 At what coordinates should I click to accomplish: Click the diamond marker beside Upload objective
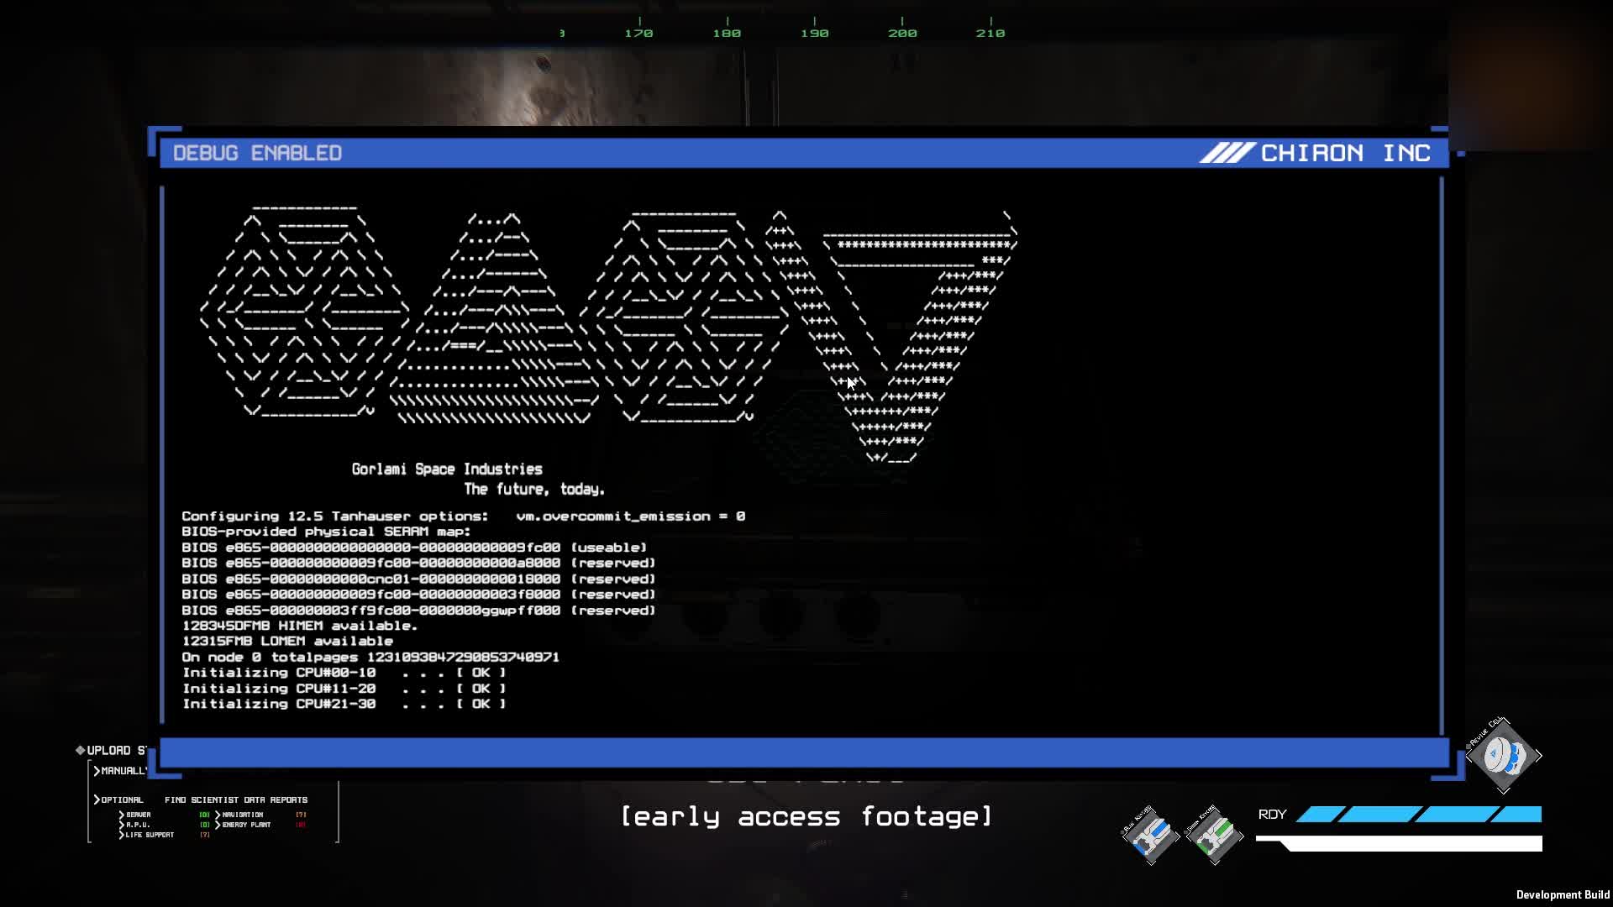(81, 750)
